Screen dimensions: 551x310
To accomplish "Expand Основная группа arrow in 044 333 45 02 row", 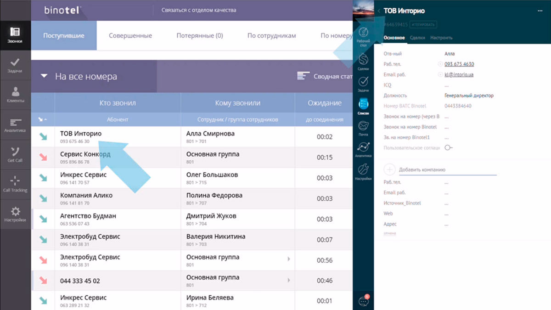I will click(x=289, y=280).
